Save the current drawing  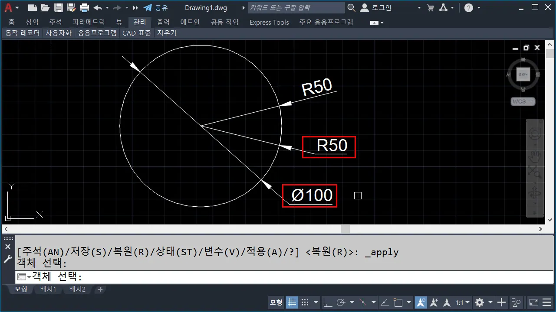click(x=59, y=7)
